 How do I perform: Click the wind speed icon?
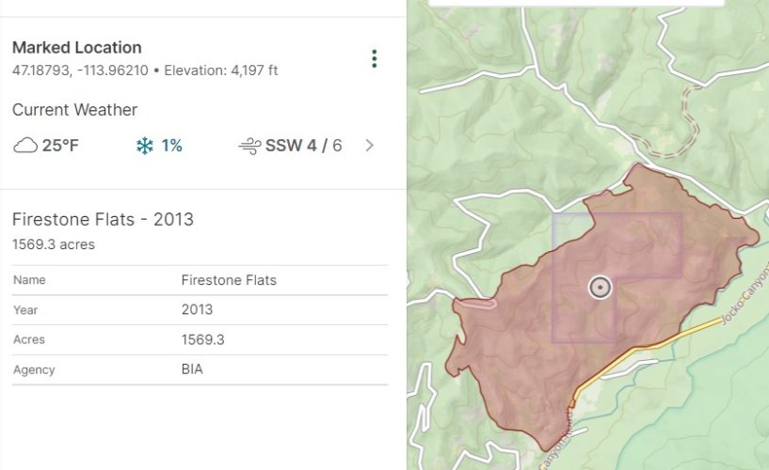click(x=249, y=146)
